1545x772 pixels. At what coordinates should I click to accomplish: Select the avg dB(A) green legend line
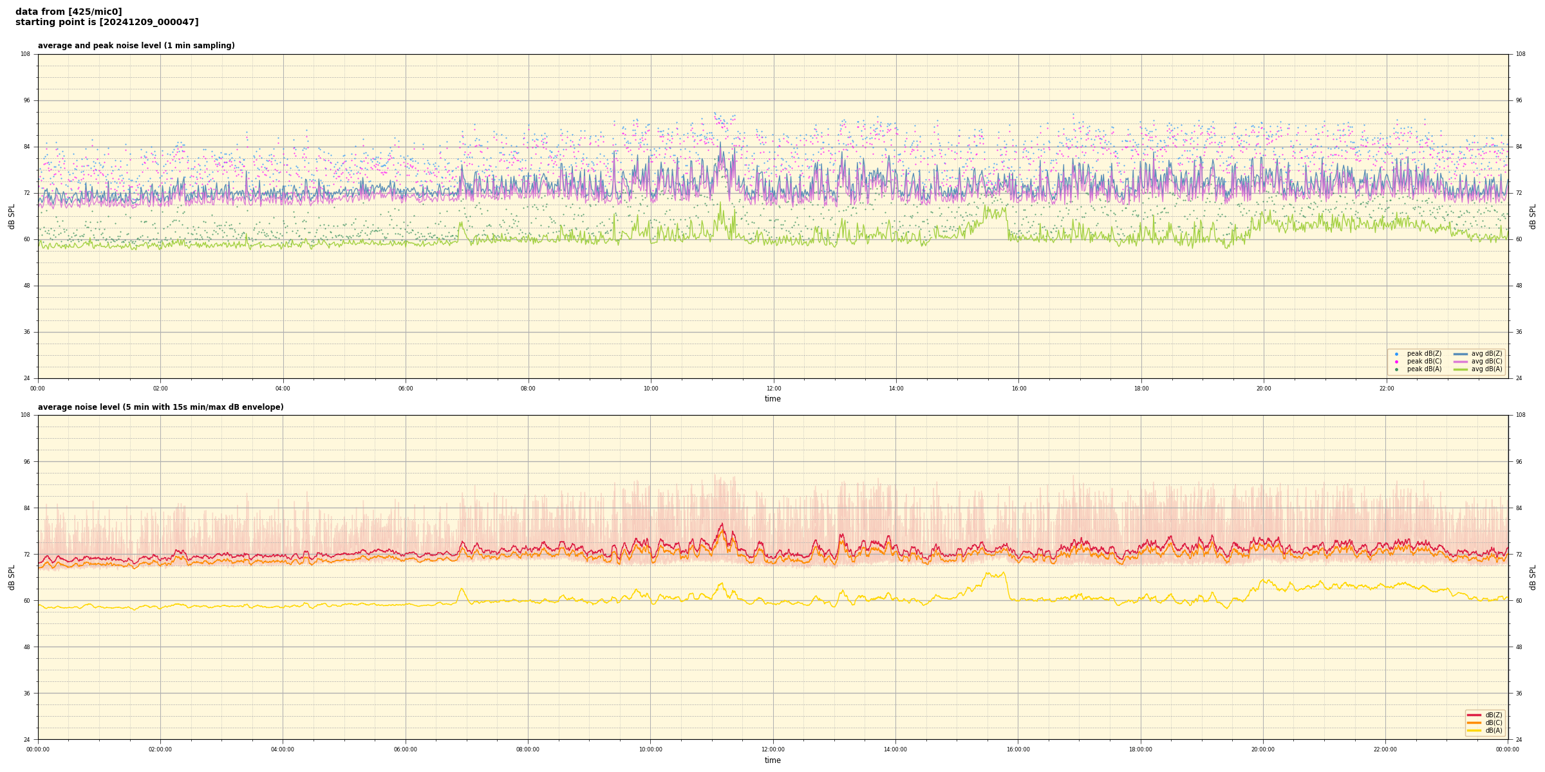click(1461, 369)
